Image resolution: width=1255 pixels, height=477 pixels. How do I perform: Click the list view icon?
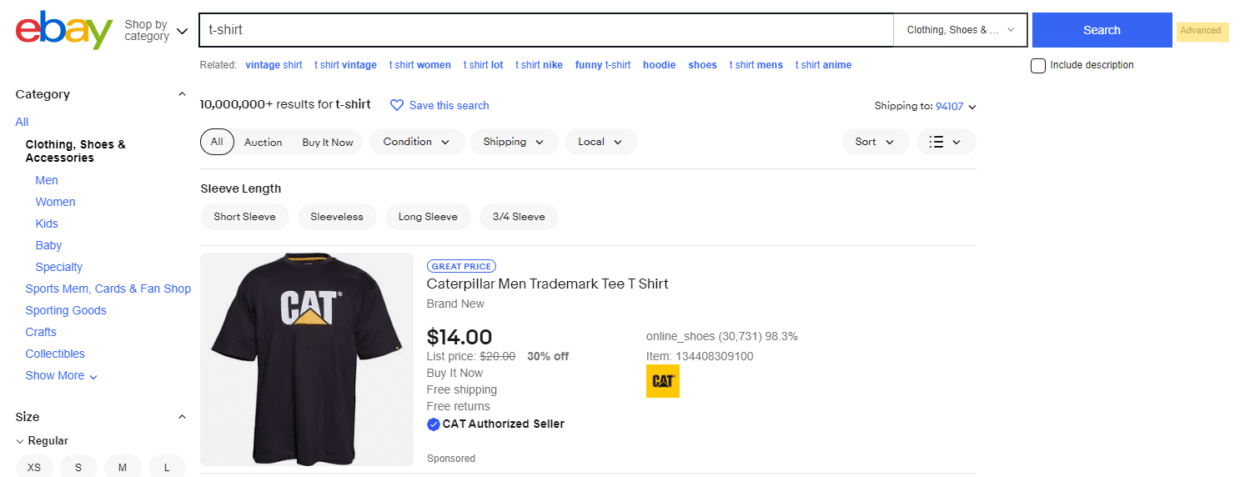tap(936, 142)
